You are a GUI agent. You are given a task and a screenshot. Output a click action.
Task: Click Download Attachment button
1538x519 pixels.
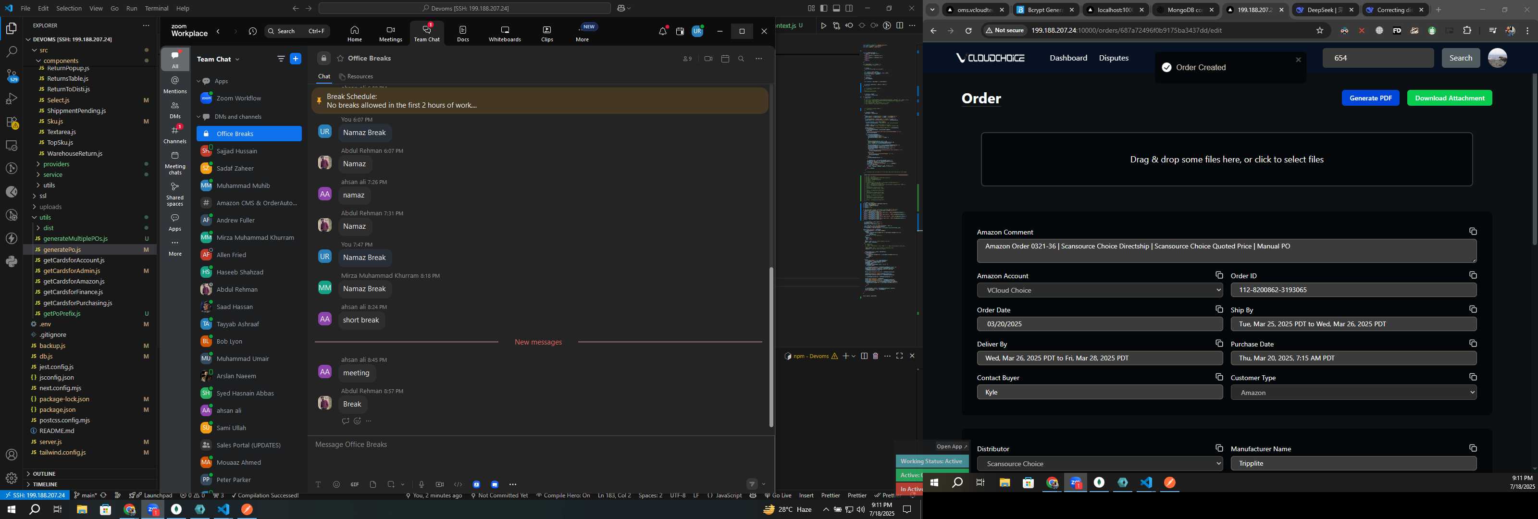tap(1449, 98)
